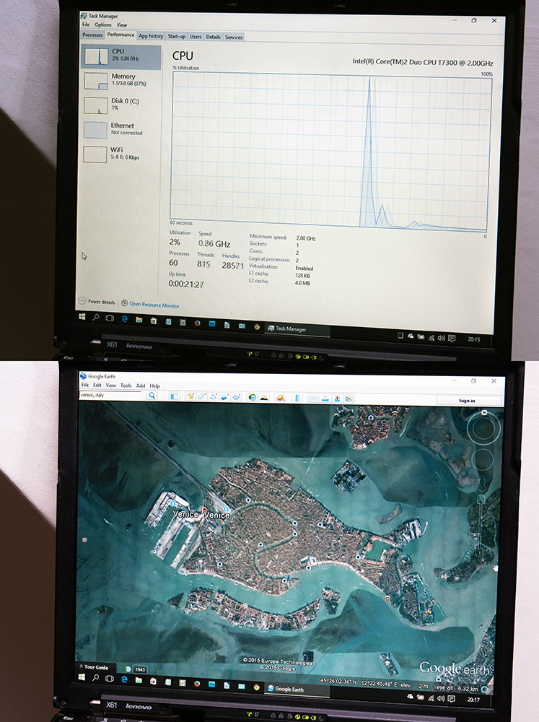Open the View menu in Task Manager

[x=121, y=25]
